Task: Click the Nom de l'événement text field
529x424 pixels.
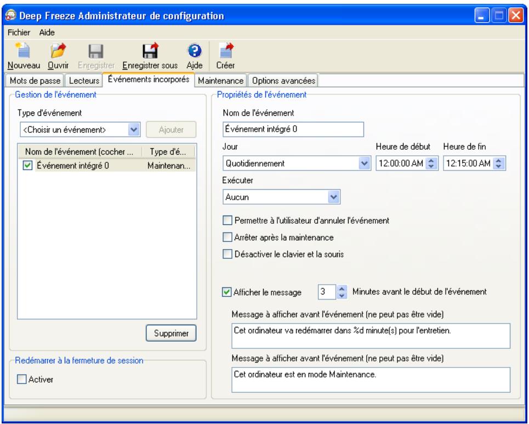Action: (x=293, y=129)
